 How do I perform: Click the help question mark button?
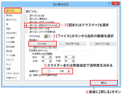[x=109, y=4]
